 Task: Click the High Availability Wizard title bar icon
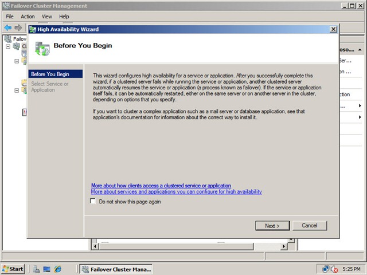coord(33,29)
